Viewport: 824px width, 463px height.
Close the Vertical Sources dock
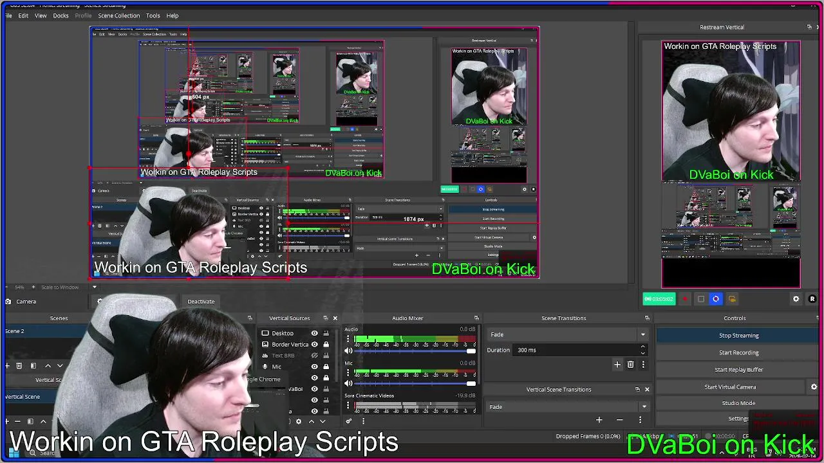pos(335,318)
